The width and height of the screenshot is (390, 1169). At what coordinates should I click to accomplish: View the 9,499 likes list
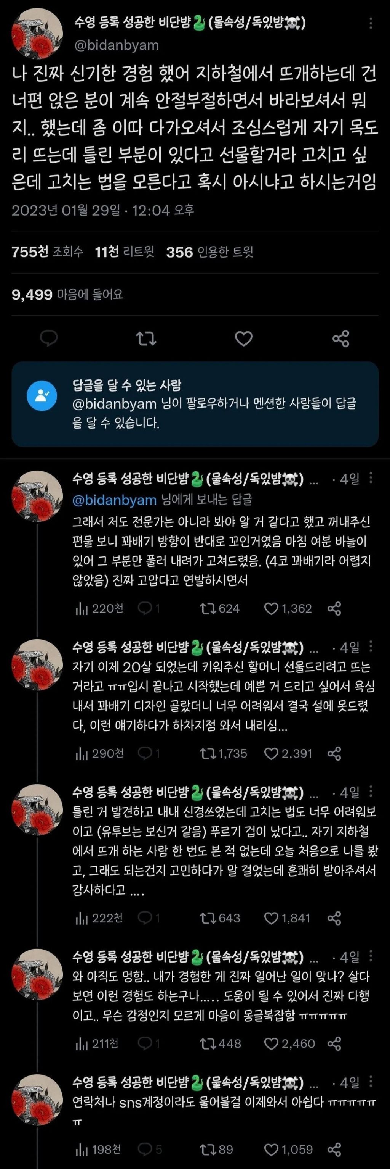coord(67,295)
